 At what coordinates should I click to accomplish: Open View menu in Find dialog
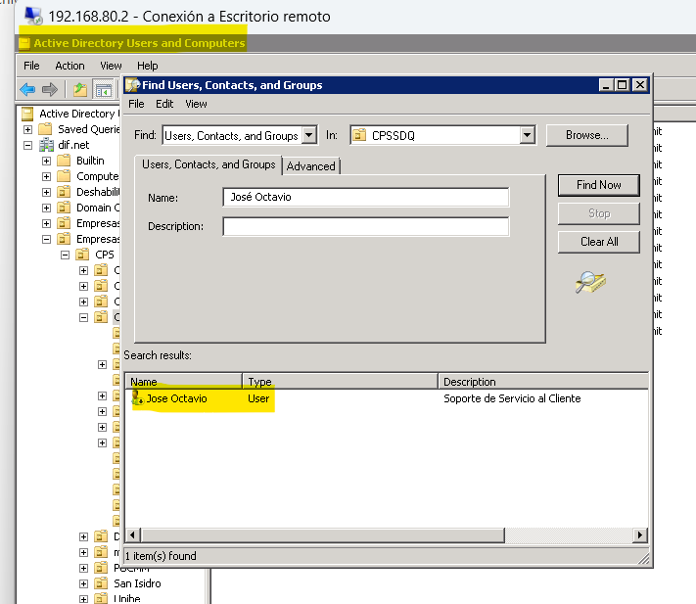(x=196, y=104)
